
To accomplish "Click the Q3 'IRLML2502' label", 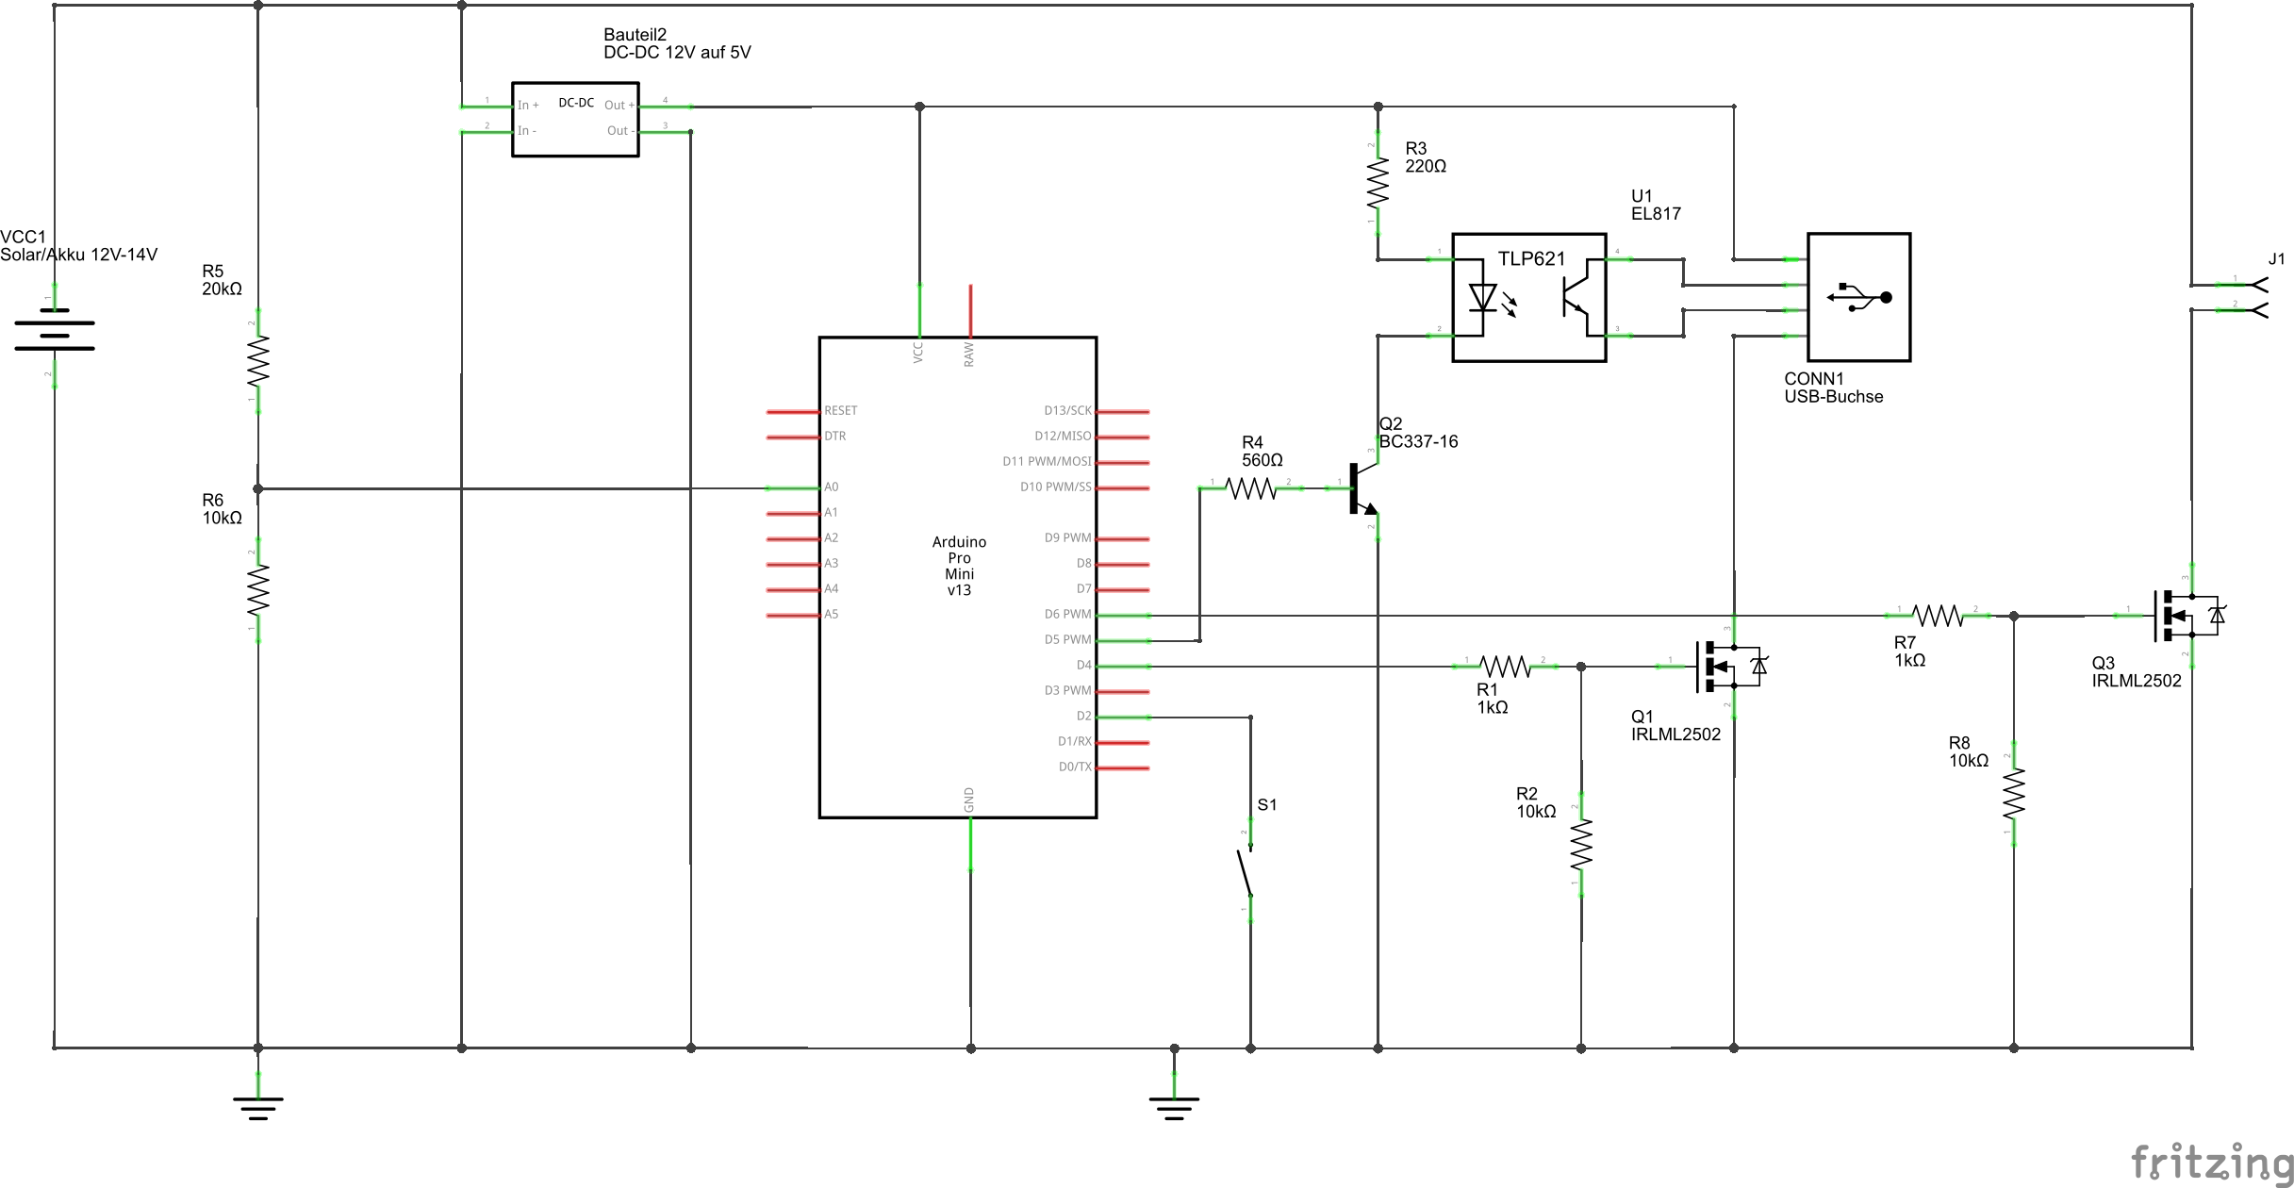I will pos(2137,681).
